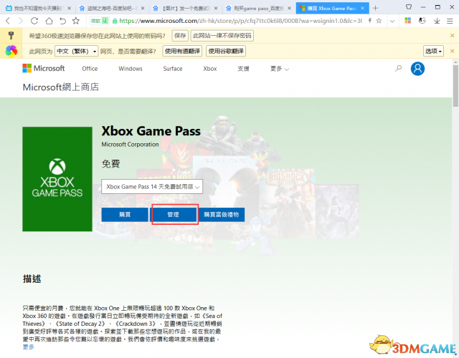Close the 盗贼之海吧 tab
Viewport: 459px width, 358px height.
[x=143, y=8]
